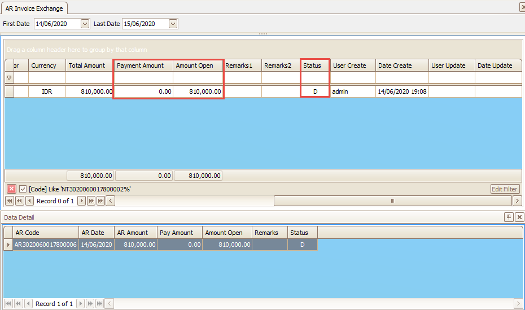Click the main grid horizontal scrollbar thumb
The image size is (525, 310).
(392, 201)
